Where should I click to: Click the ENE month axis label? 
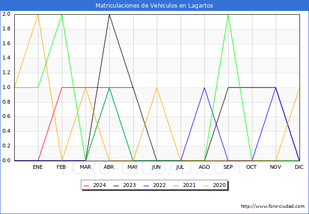coord(38,167)
